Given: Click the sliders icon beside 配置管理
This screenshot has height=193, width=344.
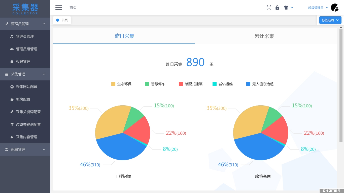Looking at the screenshot, I should point(7,150).
